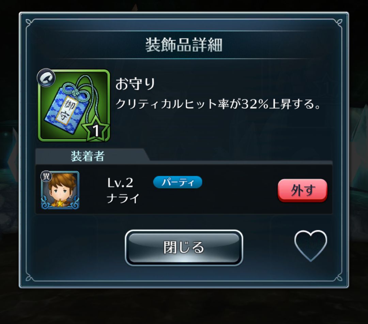Click the blue パーティ party badge
The image size is (368, 324).
click(178, 182)
